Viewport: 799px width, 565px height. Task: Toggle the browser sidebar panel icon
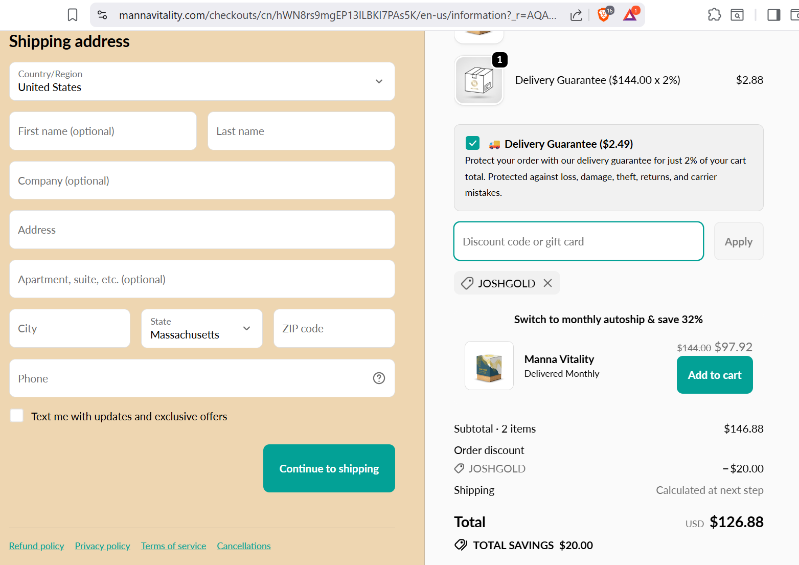[774, 15]
